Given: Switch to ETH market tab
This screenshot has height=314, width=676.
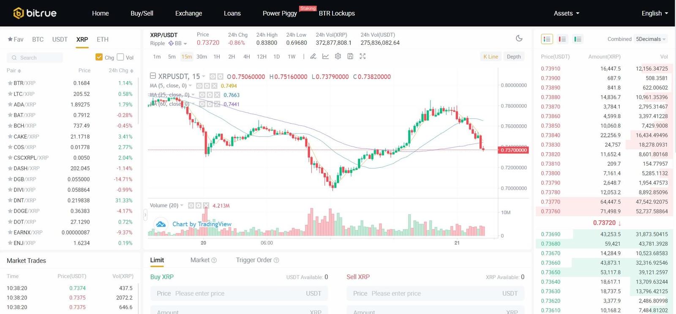Looking at the screenshot, I should (x=103, y=39).
